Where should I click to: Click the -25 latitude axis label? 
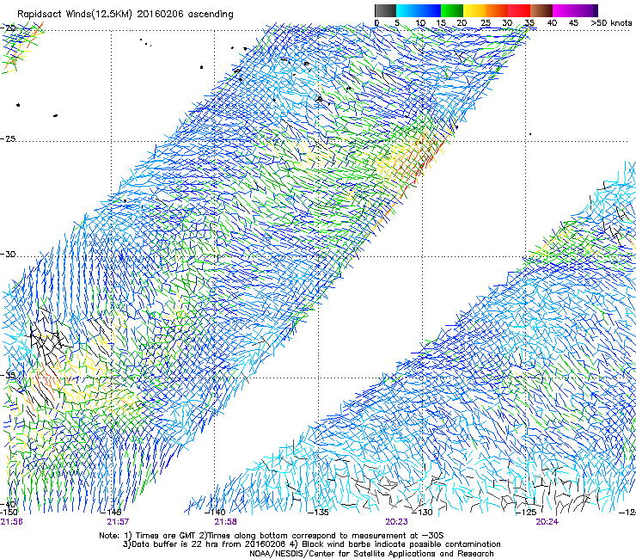point(8,138)
